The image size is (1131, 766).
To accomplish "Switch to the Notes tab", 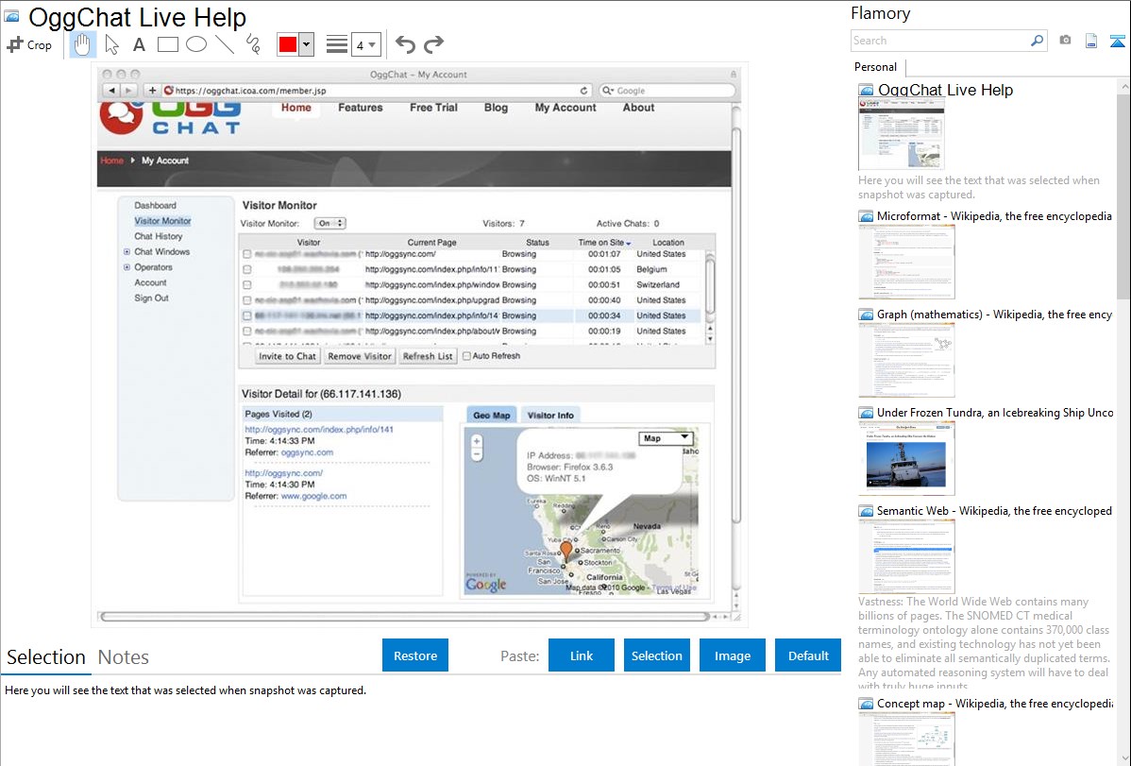I will click(124, 657).
